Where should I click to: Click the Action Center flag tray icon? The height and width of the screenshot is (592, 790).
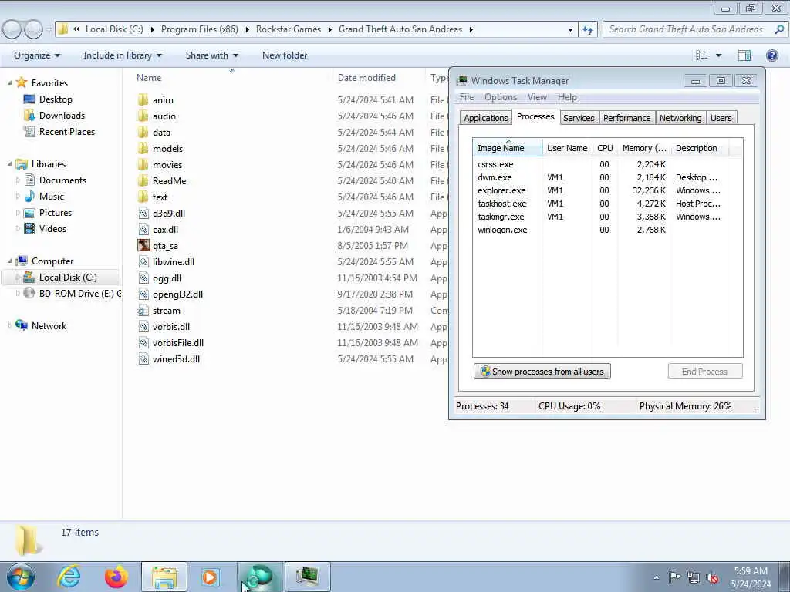674,577
